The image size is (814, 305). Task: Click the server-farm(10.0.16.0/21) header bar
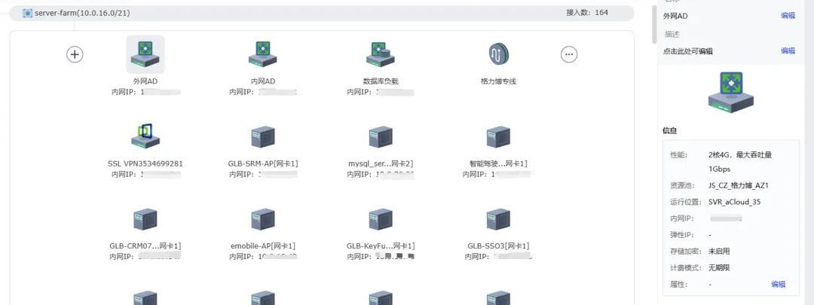pyautogui.click(x=322, y=13)
